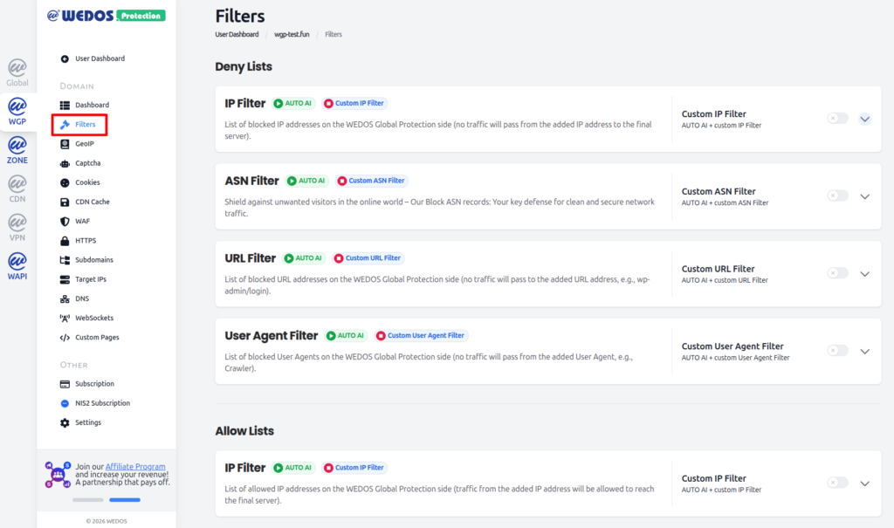This screenshot has width=894, height=528.
Task: Click the Affiliate Program people icon
Action: pos(58,475)
